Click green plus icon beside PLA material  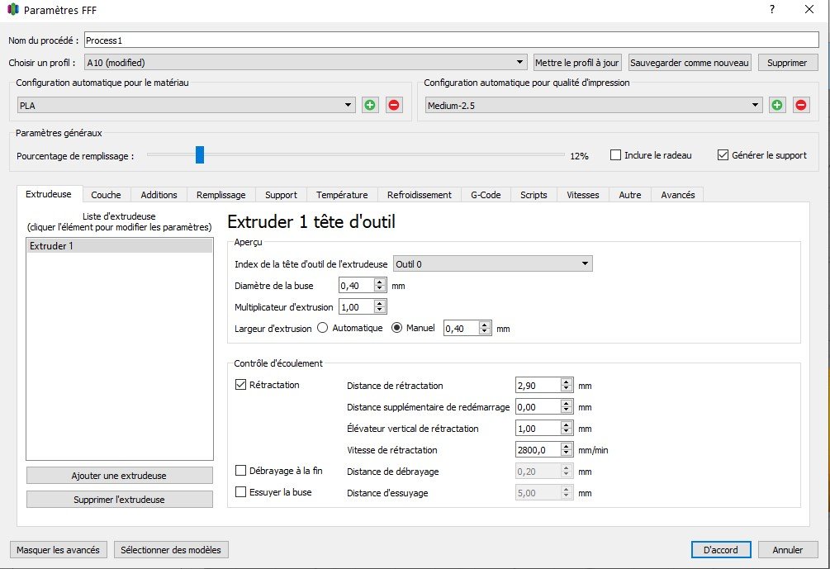tap(370, 105)
